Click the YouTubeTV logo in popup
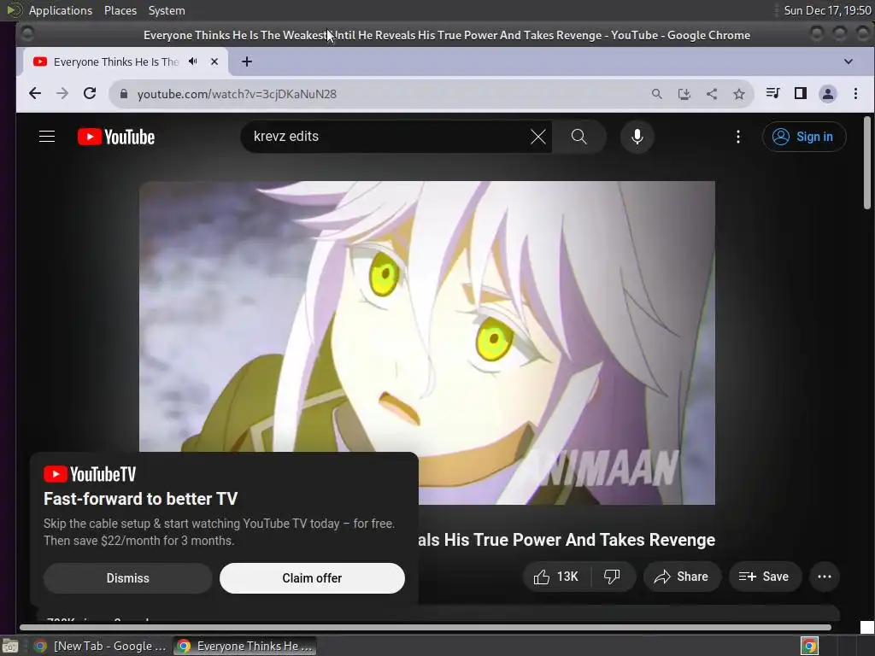 (90, 474)
